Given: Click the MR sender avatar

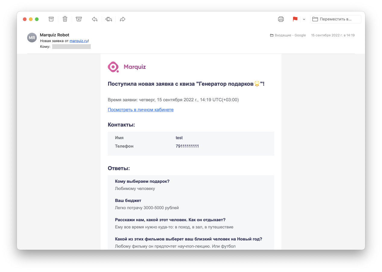Looking at the screenshot, I should 32,38.
